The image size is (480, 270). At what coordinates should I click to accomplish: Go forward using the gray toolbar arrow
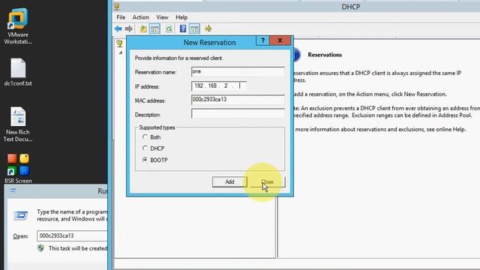pyautogui.click(x=129, y=28)
